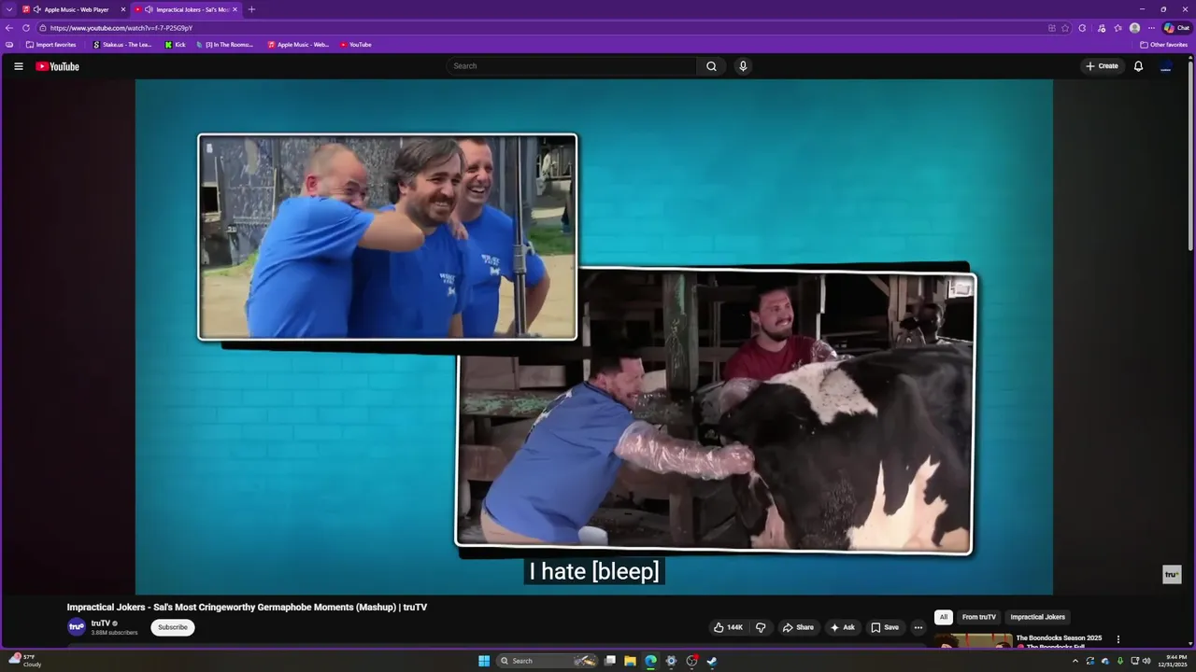Select the Impractical Jokers browser tab
This screenshot has height=672, width=1196.
click(186, 9)
